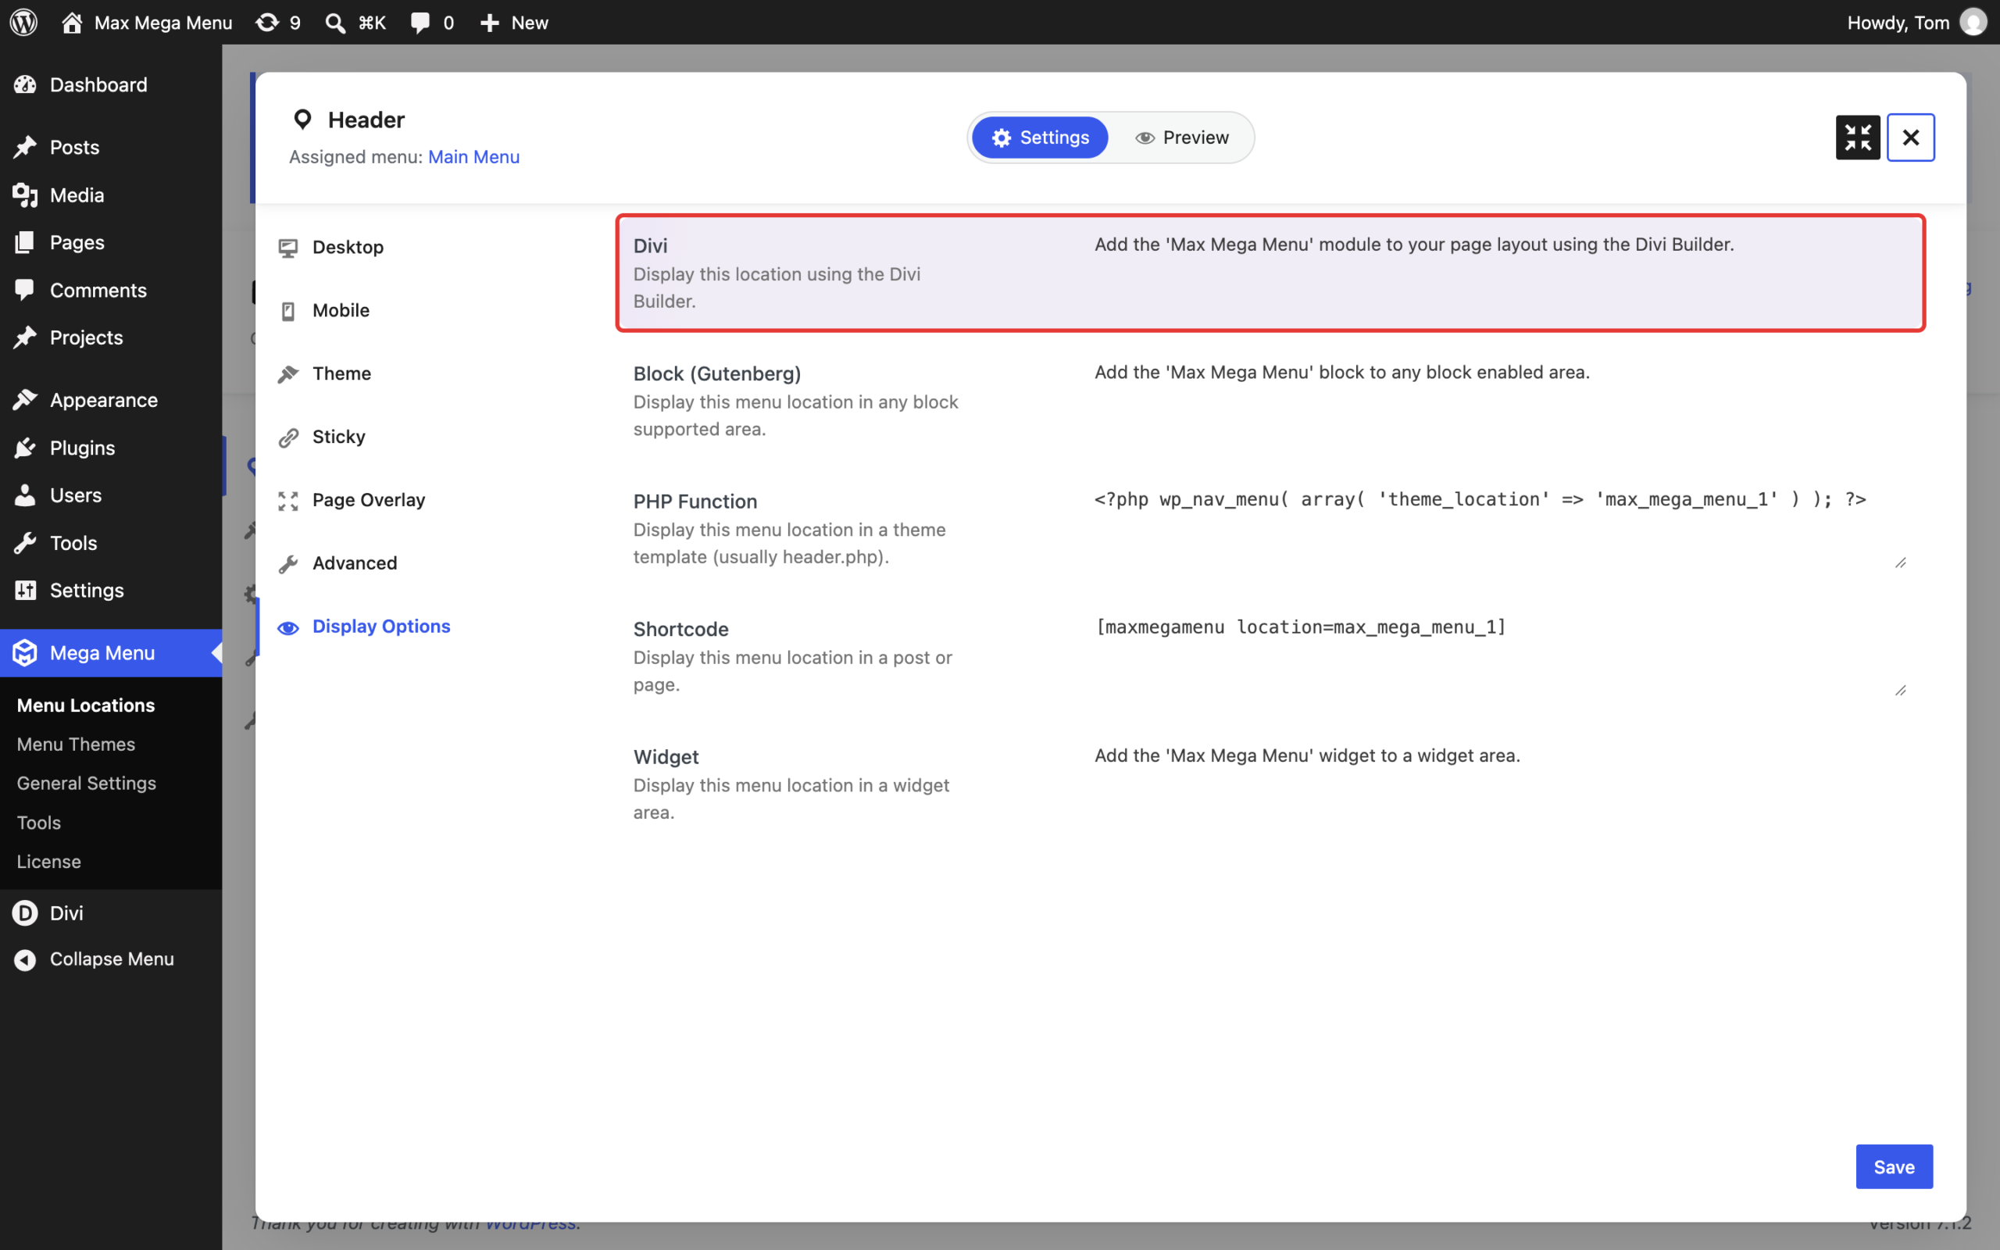Click the collapse fullscreen arrows icon

coord(1858,137)
